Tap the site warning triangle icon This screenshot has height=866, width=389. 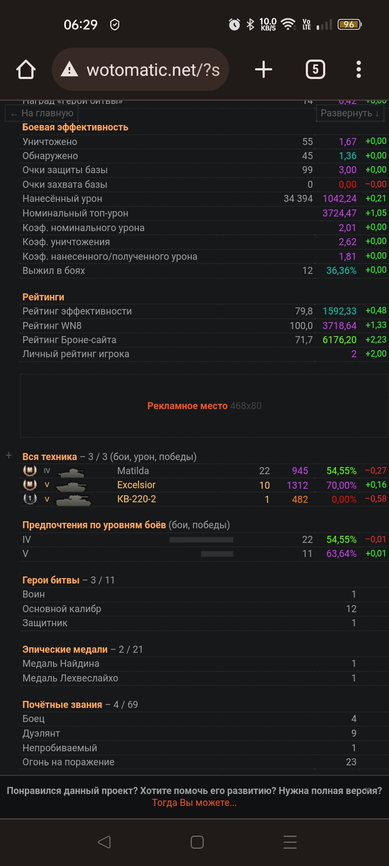(69, 70)
